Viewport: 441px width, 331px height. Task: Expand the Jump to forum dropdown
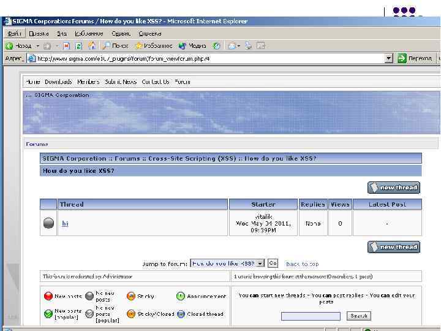tap(261, 264)
